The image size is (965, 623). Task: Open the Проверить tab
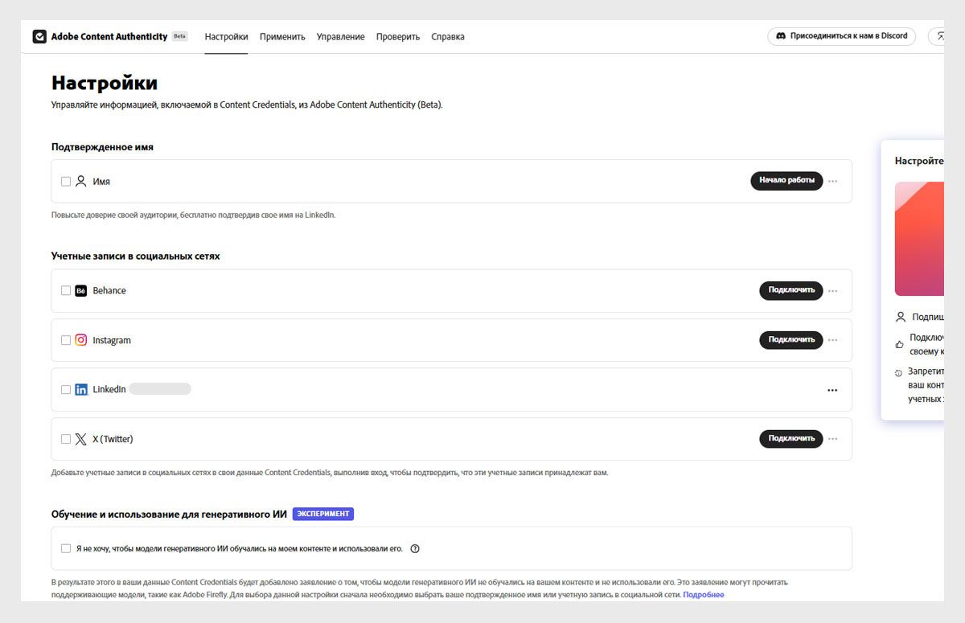coord(398,37)
